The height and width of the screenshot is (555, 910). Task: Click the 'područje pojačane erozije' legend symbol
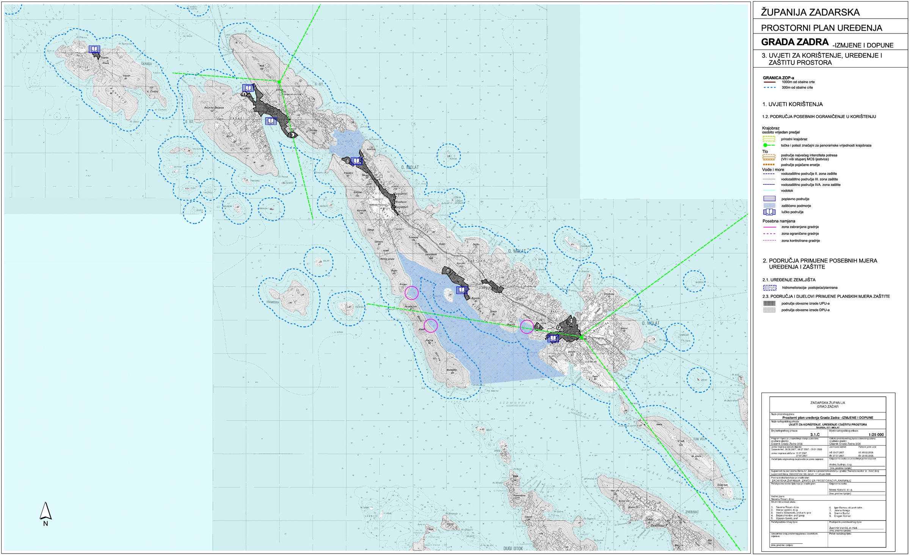[769, 165]
